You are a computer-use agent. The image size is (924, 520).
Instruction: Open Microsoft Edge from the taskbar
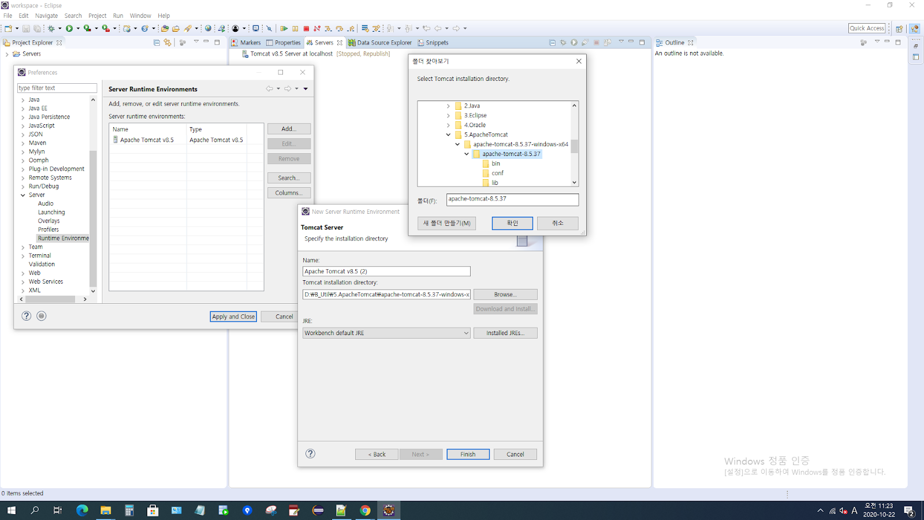tap(82, 510)
